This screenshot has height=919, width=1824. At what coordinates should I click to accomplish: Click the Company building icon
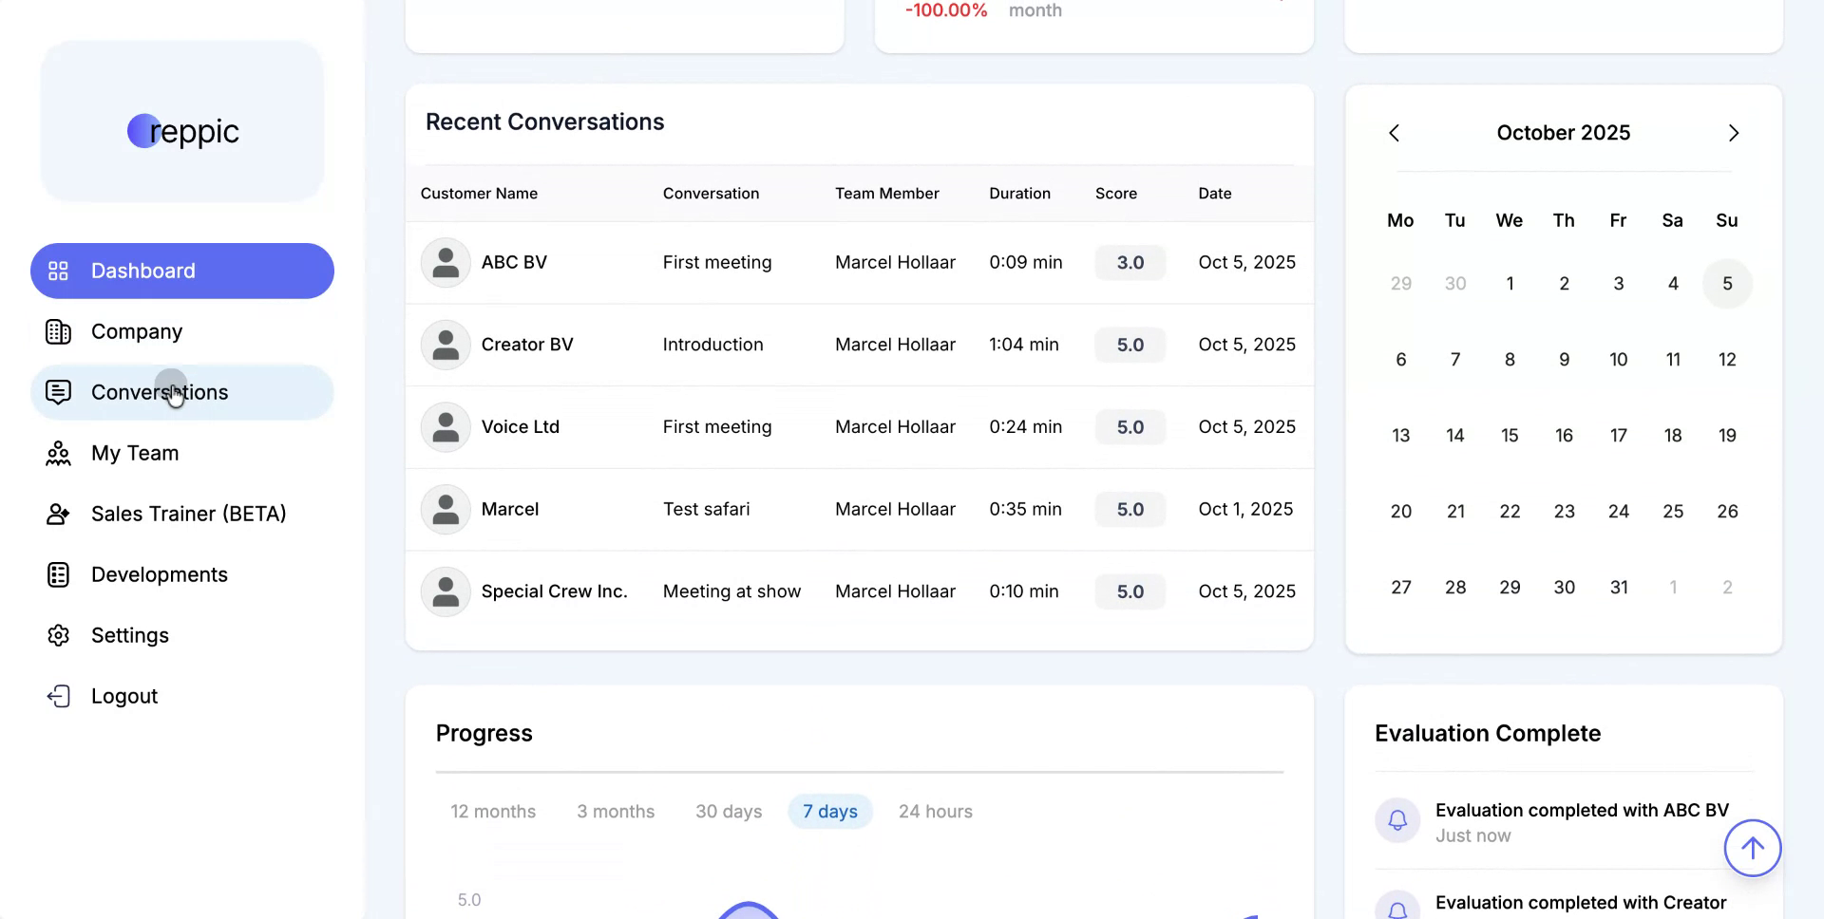(58, 331)
